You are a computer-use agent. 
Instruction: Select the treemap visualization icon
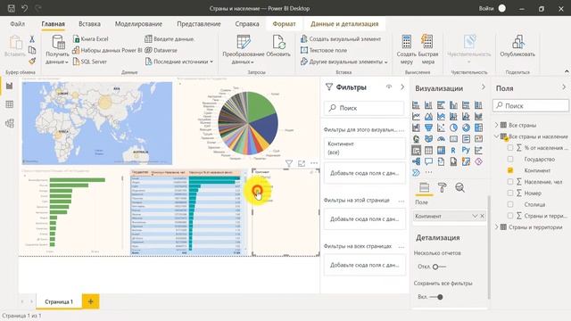pos(478,128)
